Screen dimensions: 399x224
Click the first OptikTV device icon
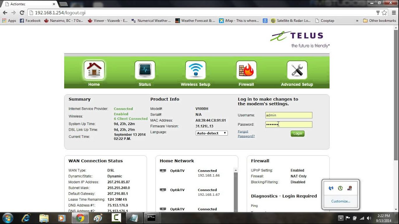click(163, 170)
